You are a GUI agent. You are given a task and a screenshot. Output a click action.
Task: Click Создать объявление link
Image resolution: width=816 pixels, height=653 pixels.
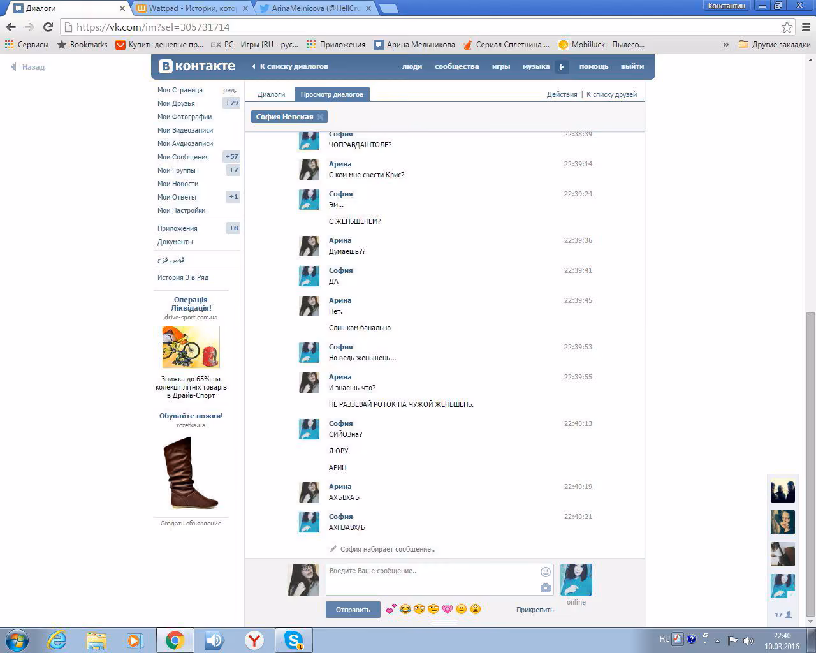pyautogui.click(x=191, y=524)
